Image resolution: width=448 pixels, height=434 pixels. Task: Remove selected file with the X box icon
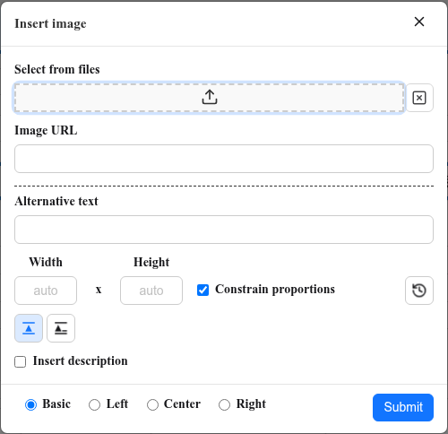tap(419, 98)
